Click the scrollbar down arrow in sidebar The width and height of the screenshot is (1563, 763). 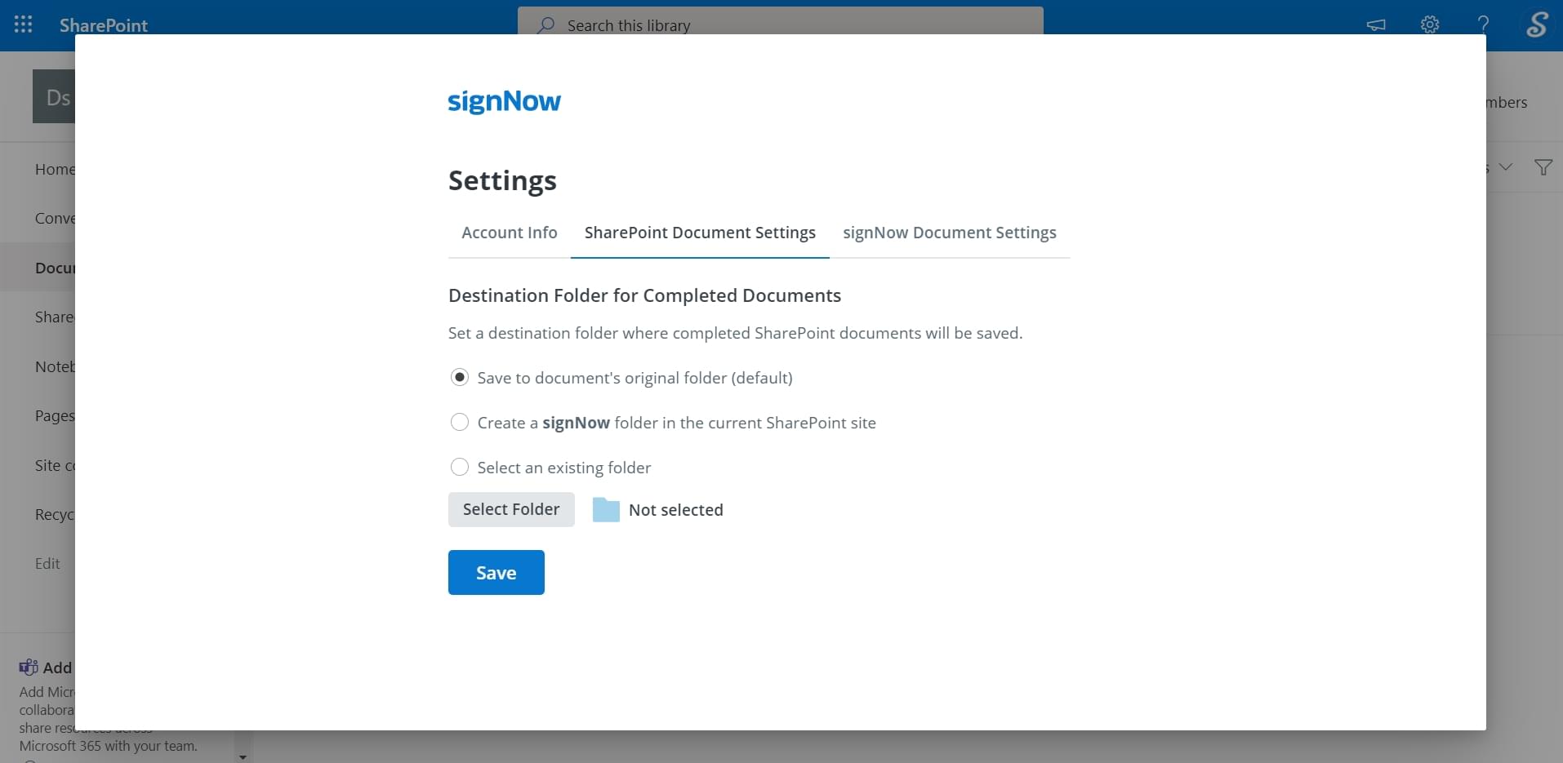pos(243,756)
